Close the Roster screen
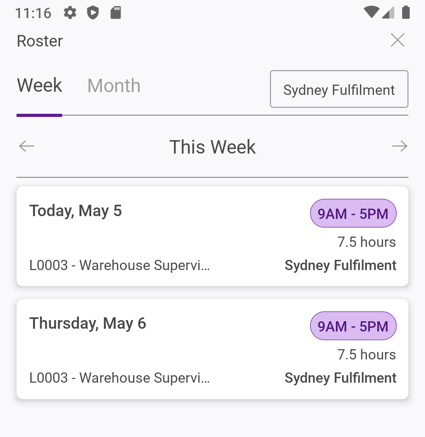Viewport: 425px width, 437px height. (397, 40)
